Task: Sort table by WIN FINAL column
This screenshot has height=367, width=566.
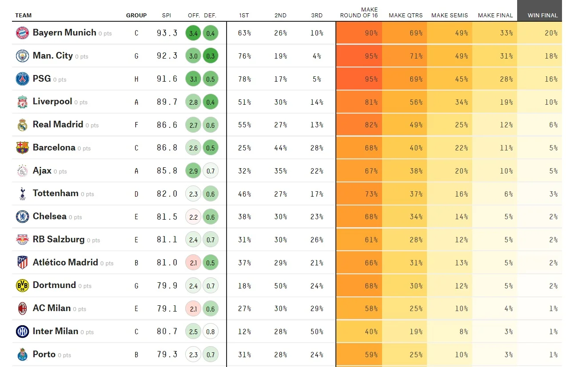Action: (x=542, y=15)
